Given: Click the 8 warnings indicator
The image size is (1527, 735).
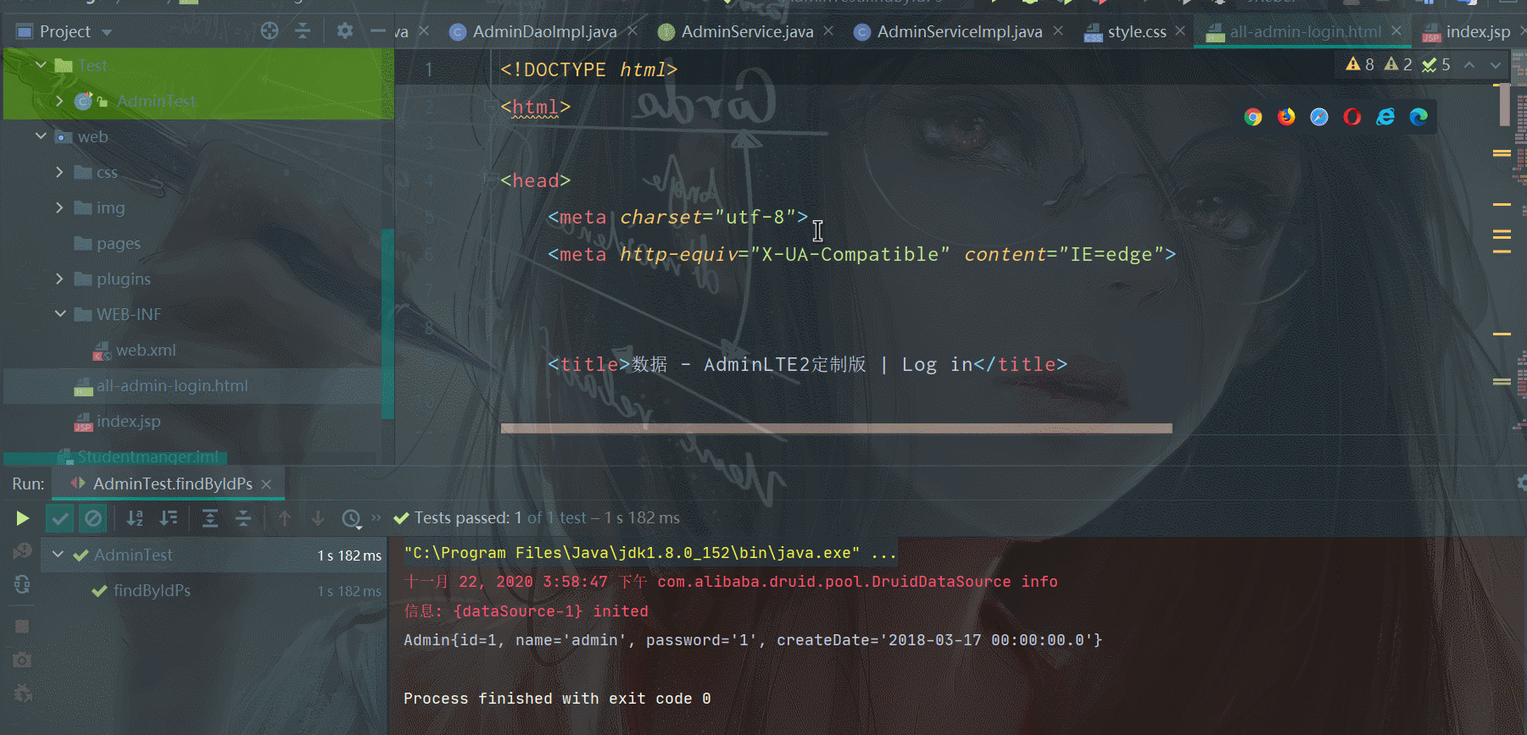Looking at the screenshot, I should click(1360, 64).
